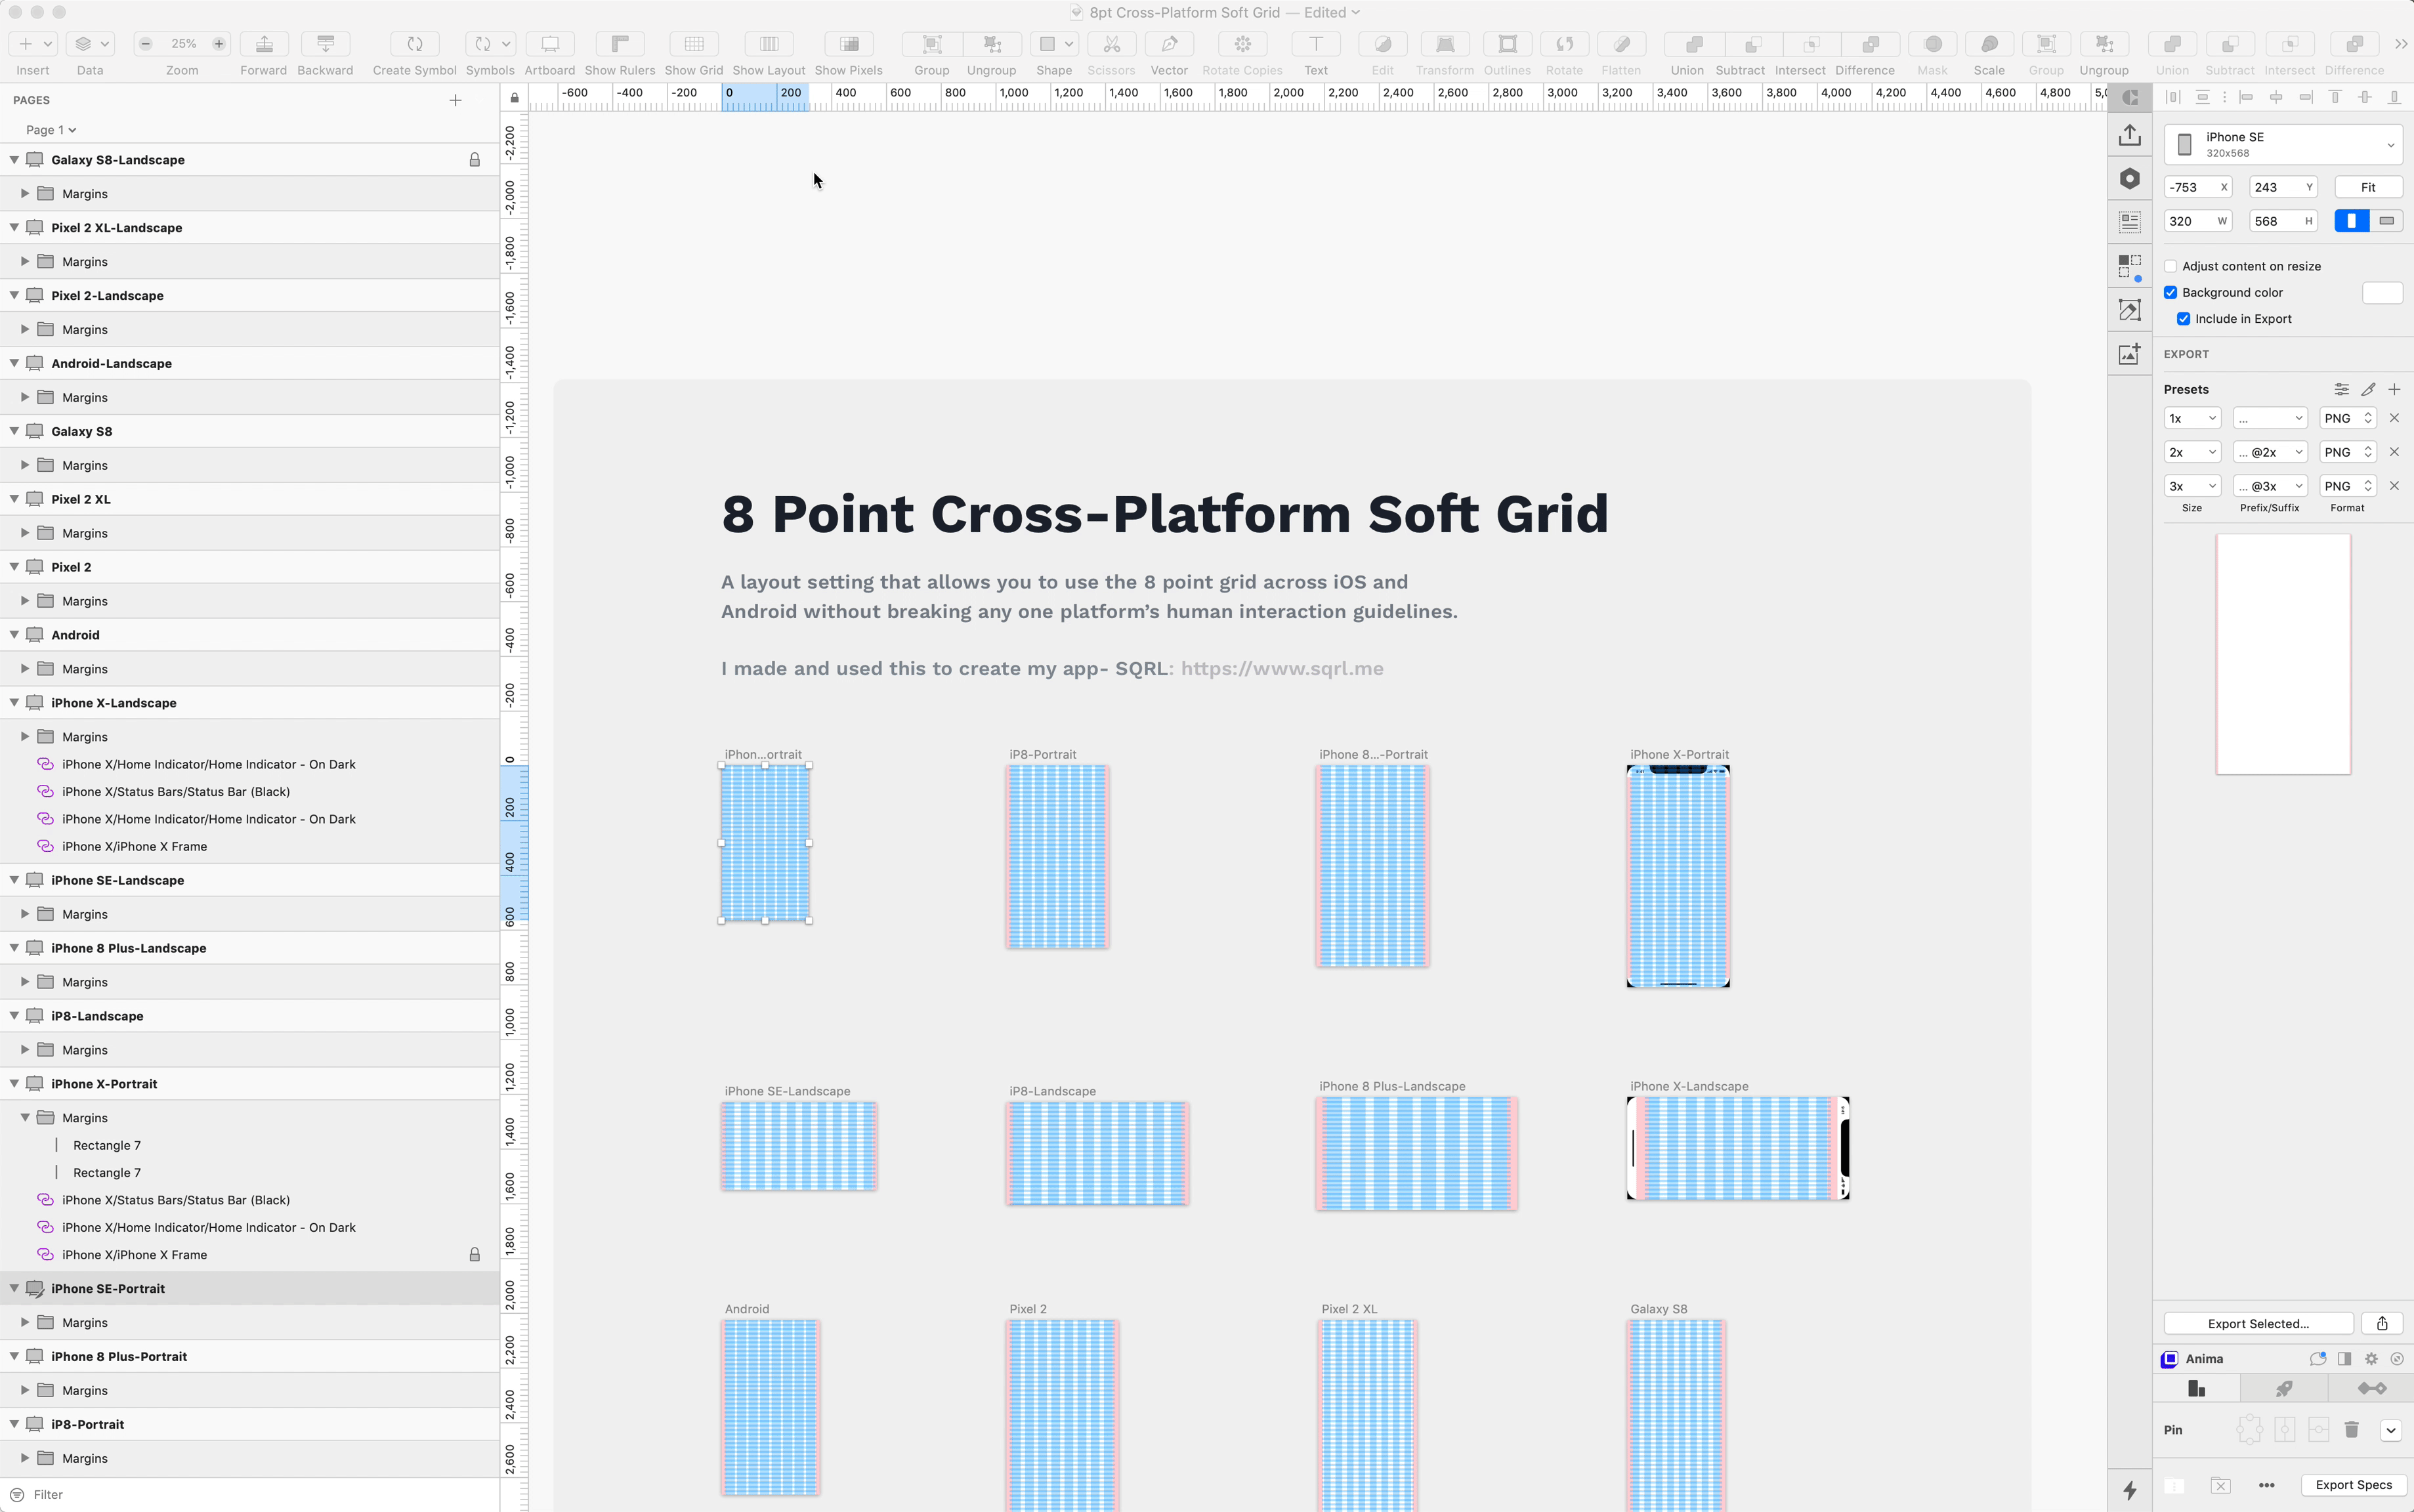Screen dimensions: 2414x1512
Task: Switch to Anima rocket tab
Action: pos(2284,1388)
